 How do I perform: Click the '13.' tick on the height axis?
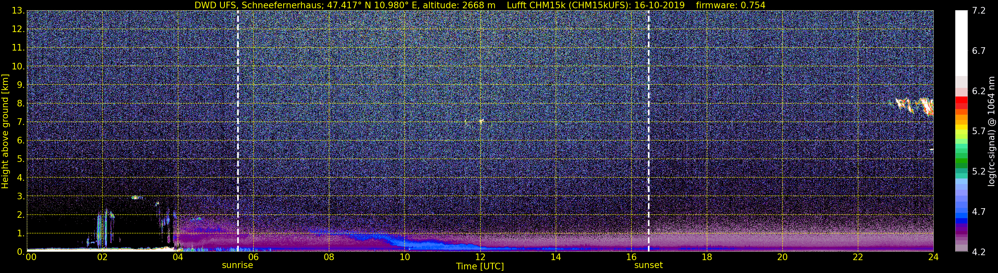18,11
